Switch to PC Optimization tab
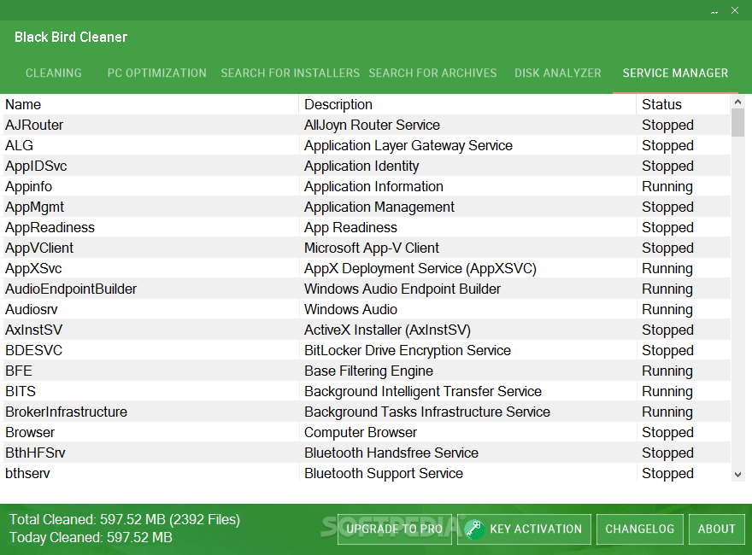This screenshot has height=555, width=752. 157,73
